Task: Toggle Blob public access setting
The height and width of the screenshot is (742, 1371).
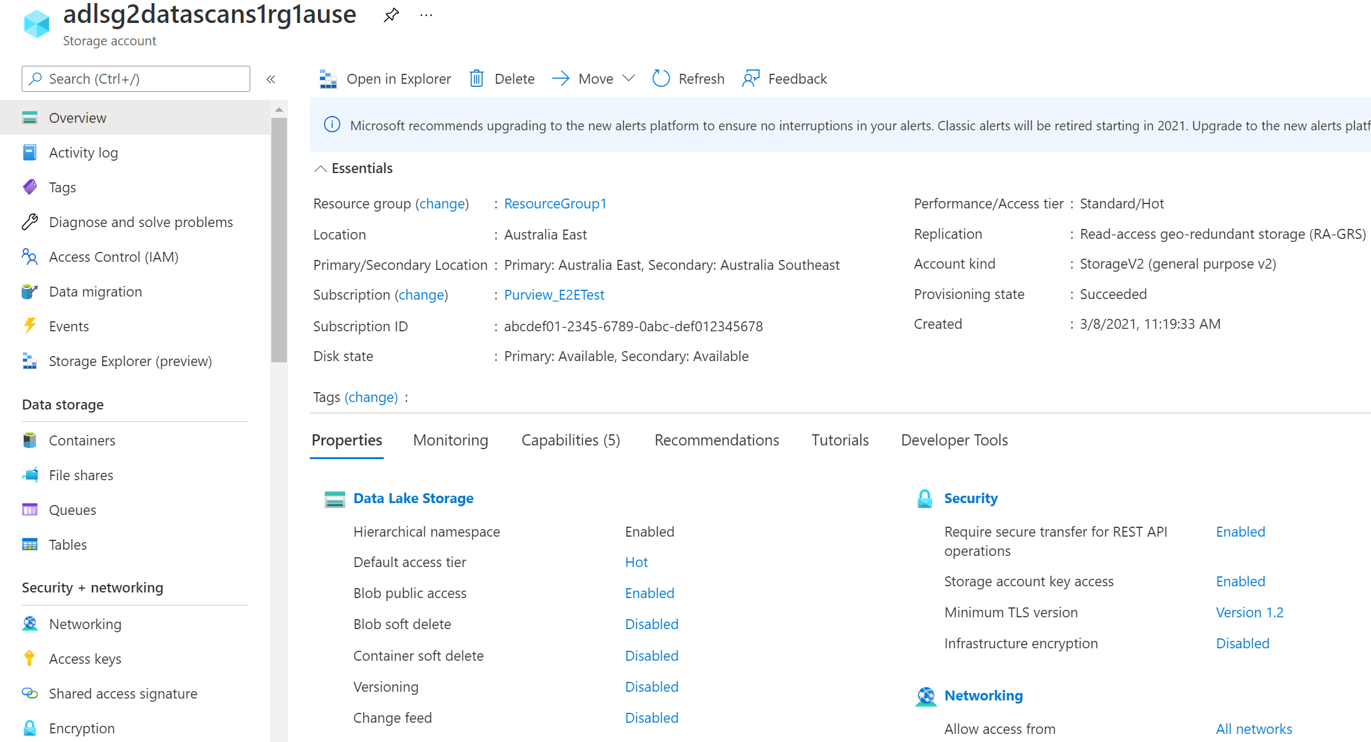Action: [649, 593]
